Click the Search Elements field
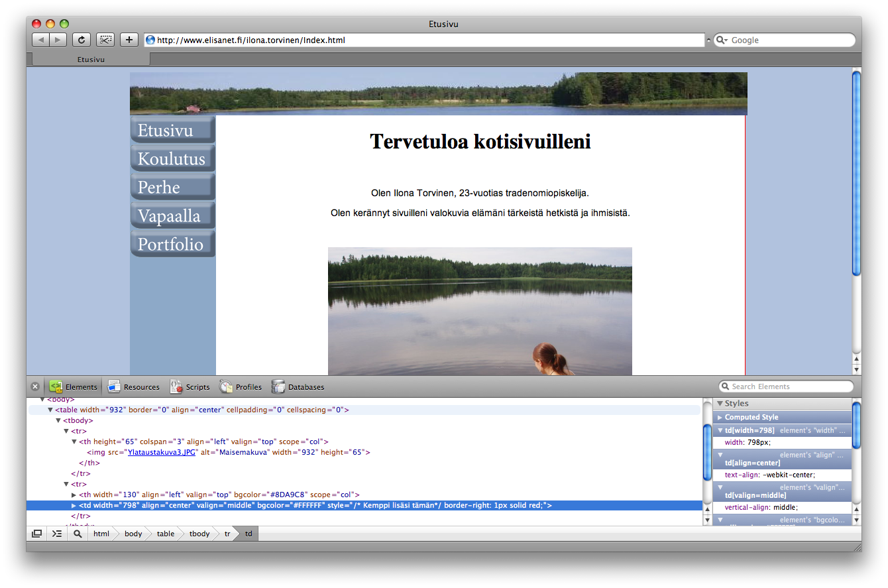The width and height of the screenshot is (888, 588). click(x=789, y=386)
